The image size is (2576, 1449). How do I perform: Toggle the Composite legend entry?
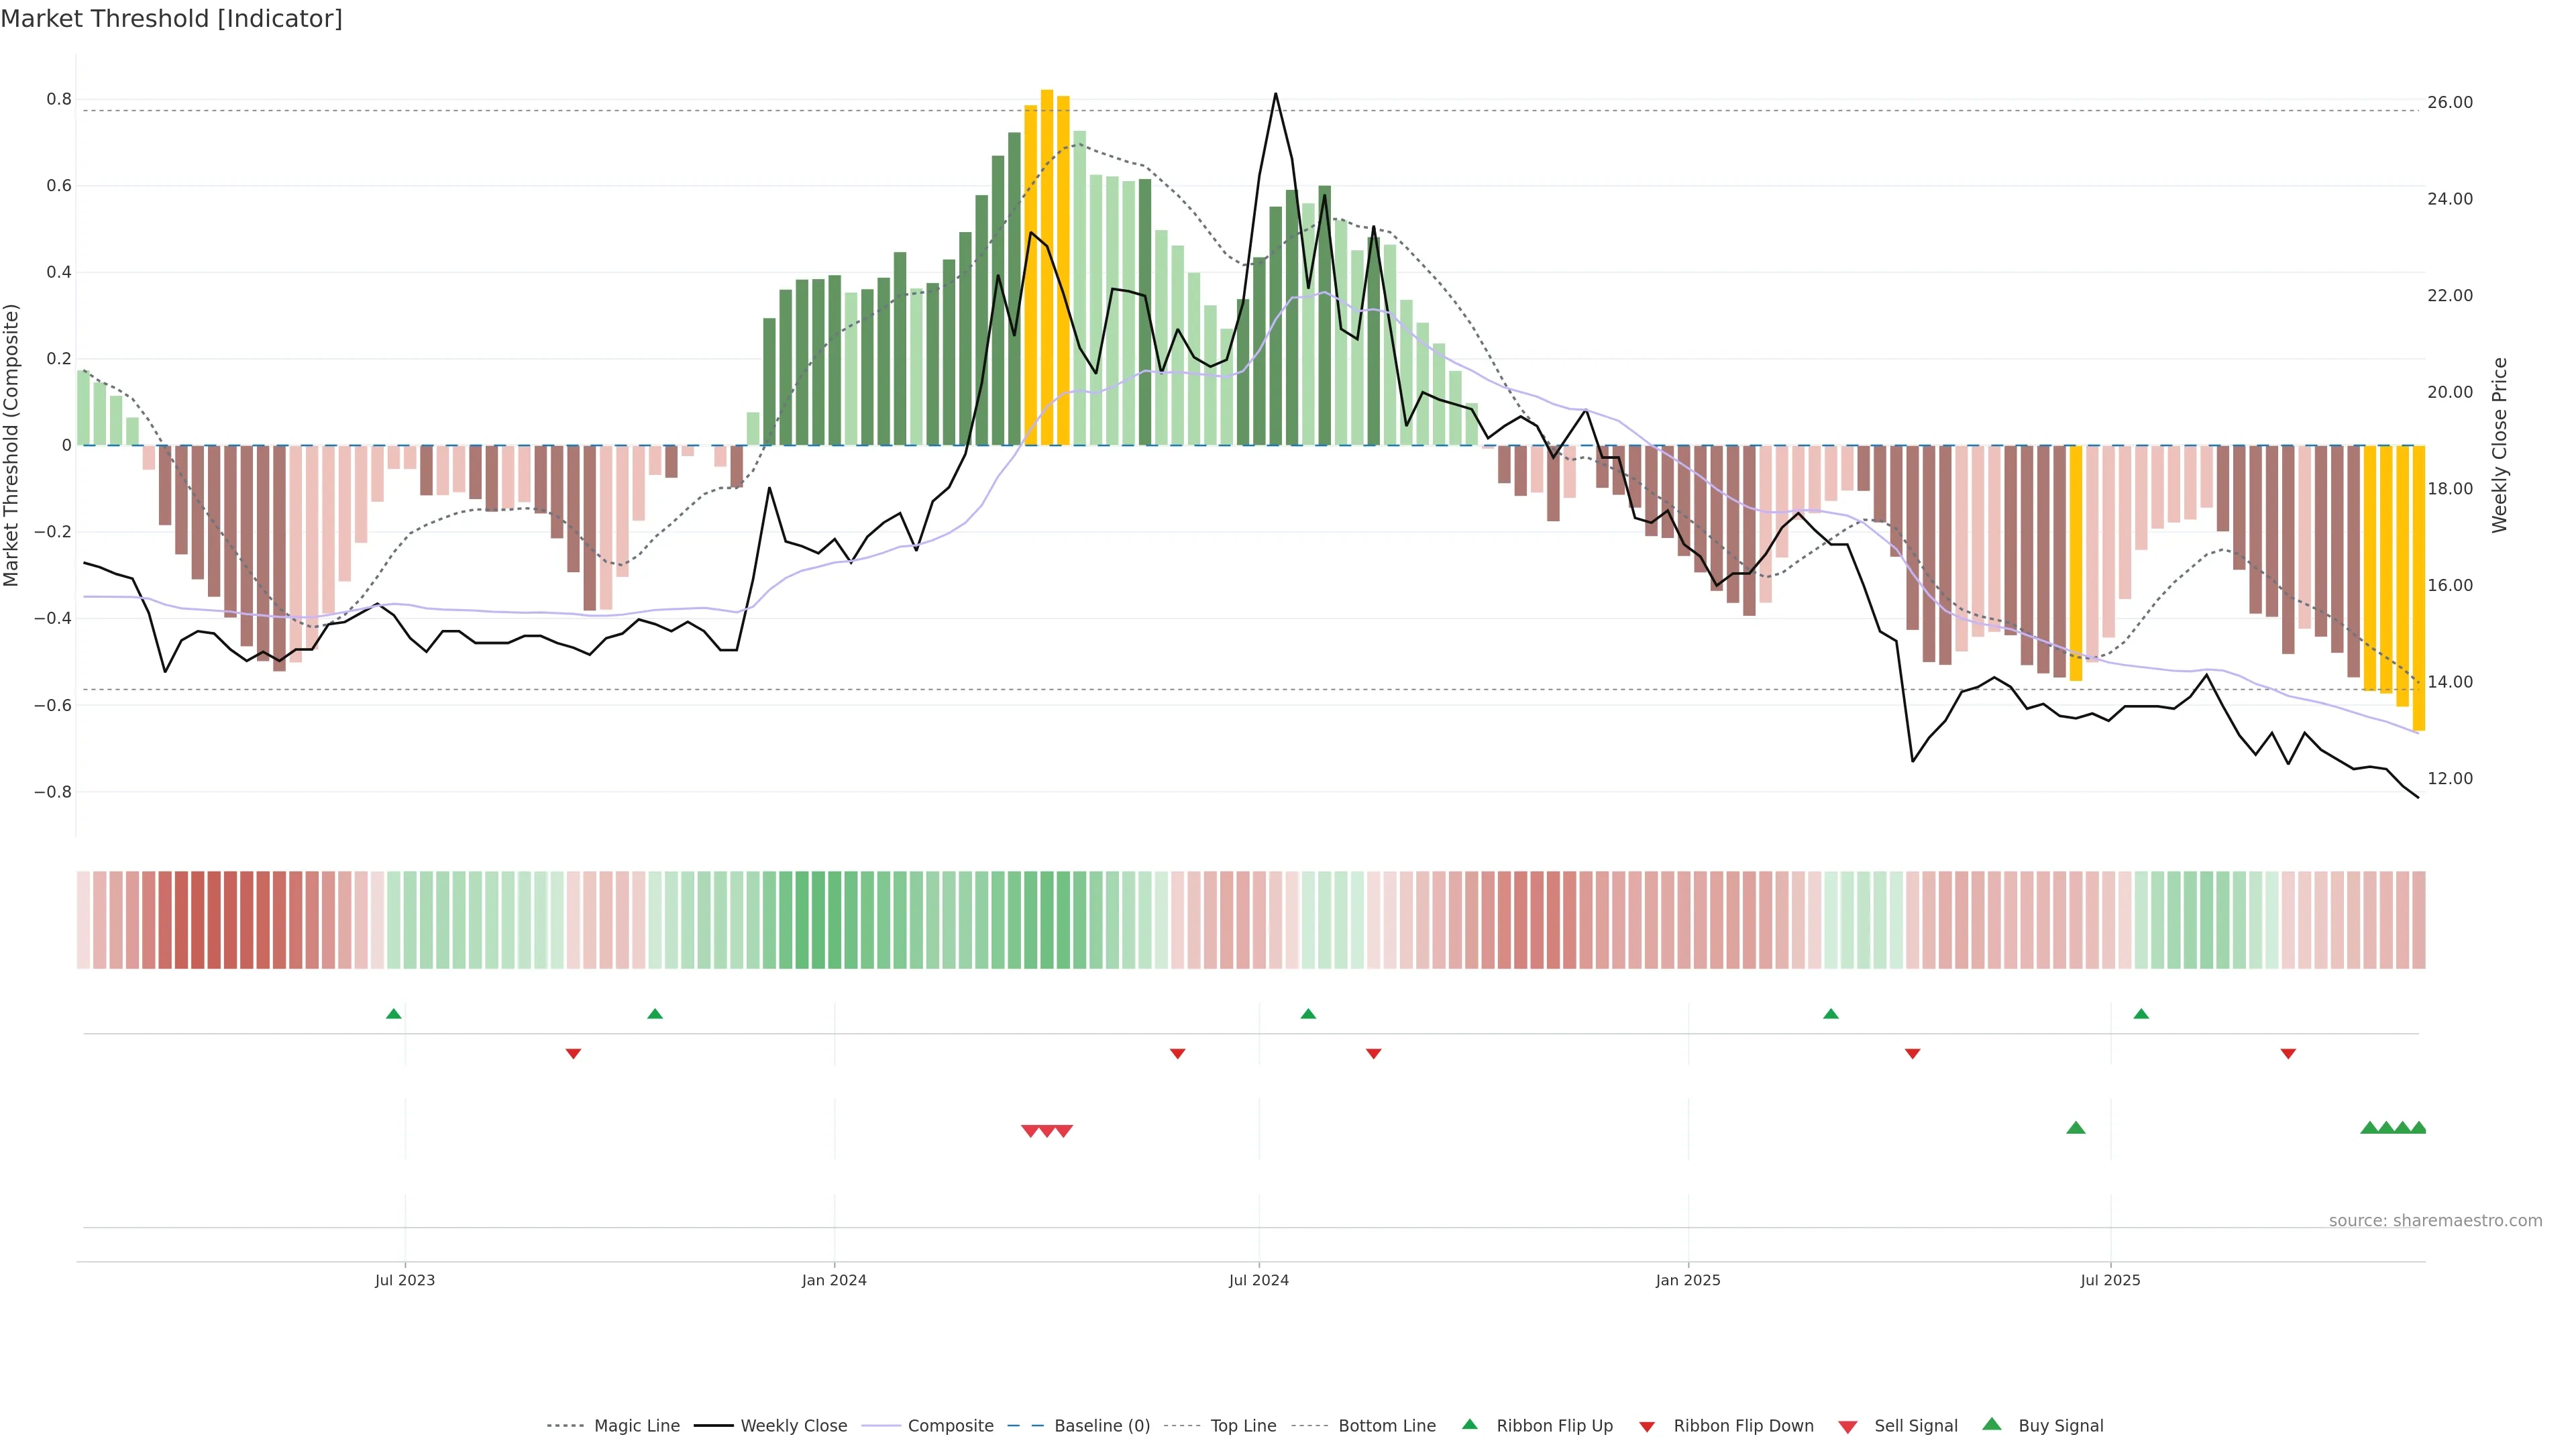click(x=950, y=1426)
